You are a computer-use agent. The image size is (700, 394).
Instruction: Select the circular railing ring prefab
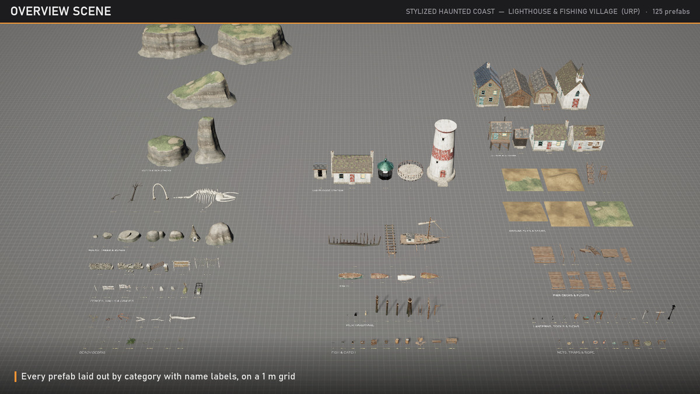tap(411, 171)
